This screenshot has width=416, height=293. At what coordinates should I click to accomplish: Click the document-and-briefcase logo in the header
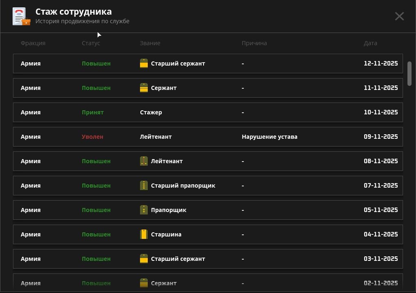[x=21, y=16]
